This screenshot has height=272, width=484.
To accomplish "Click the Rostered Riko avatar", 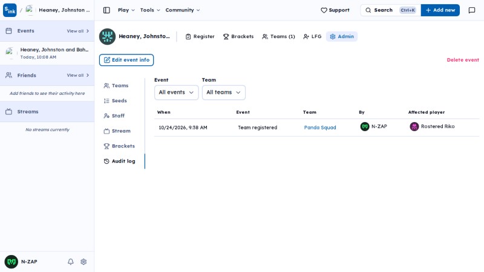I will coord(414,126).
